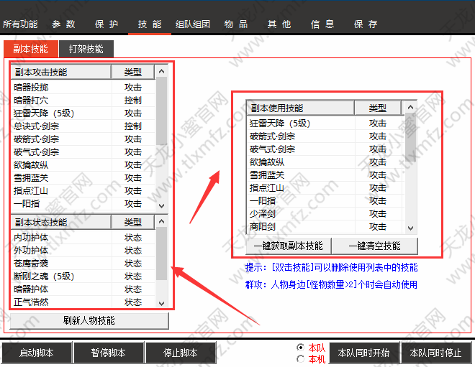
Task: Click up arrow of 副本使用技能 scrollbar
Action: [x=410, y=107]
